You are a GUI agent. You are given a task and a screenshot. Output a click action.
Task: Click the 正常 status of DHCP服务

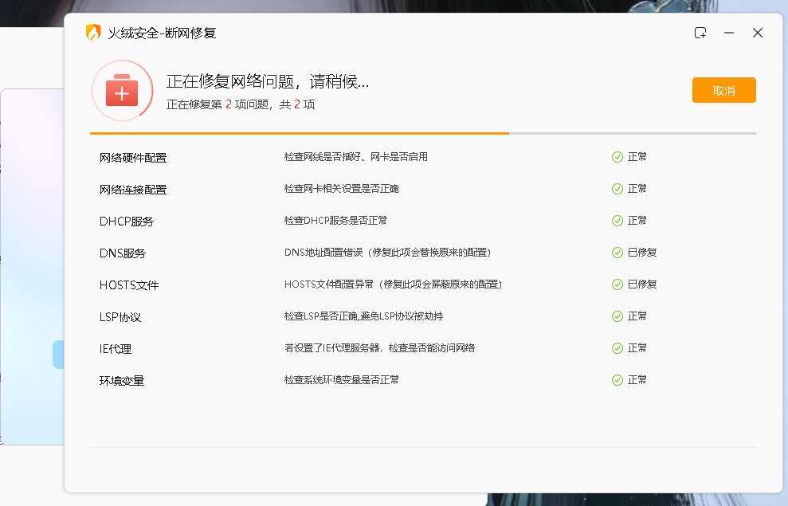pos(637,221)
